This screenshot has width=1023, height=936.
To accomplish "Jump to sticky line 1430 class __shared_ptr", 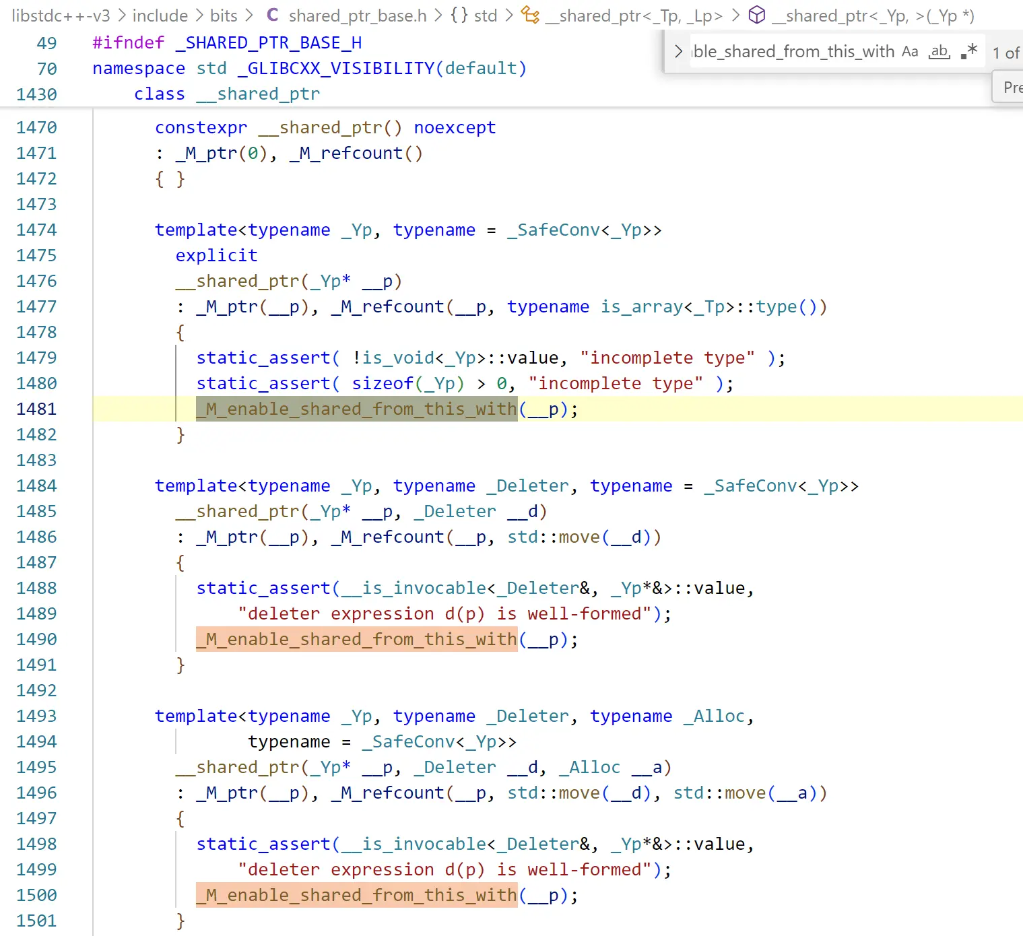I will click(x=226, y=94).
